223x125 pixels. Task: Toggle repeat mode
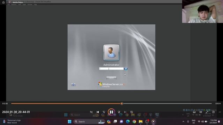pos(132,112)
